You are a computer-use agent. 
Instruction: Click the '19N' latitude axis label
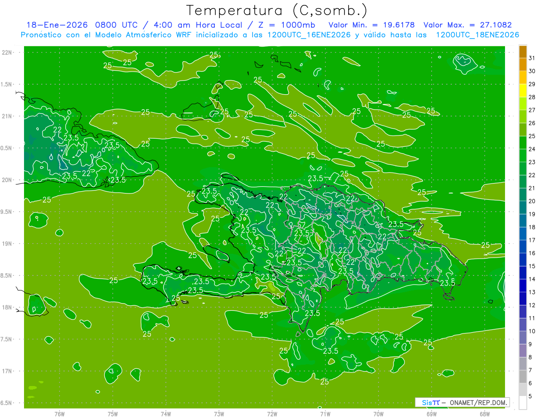point(7,243)
